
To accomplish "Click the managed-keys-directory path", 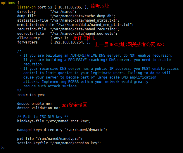I will click(85, 130).
